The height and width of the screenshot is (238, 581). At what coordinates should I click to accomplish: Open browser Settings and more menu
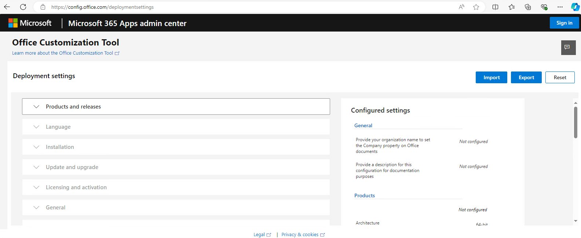pos(560,7)
